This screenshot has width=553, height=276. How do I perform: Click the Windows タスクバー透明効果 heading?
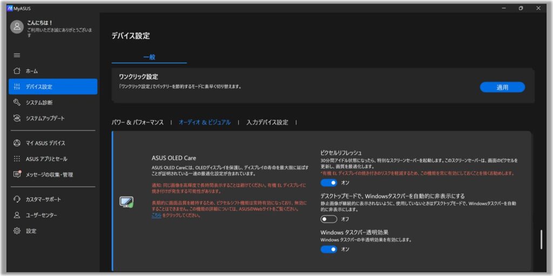tap(354, 232)
